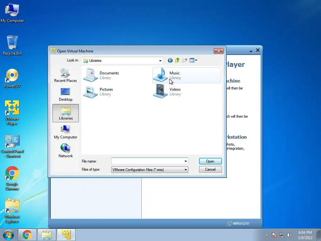Show hidden tray icons arrow
Viewport: 321px width, 241px height.
(266, 235)
